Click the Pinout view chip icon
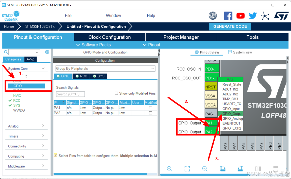 197,52
